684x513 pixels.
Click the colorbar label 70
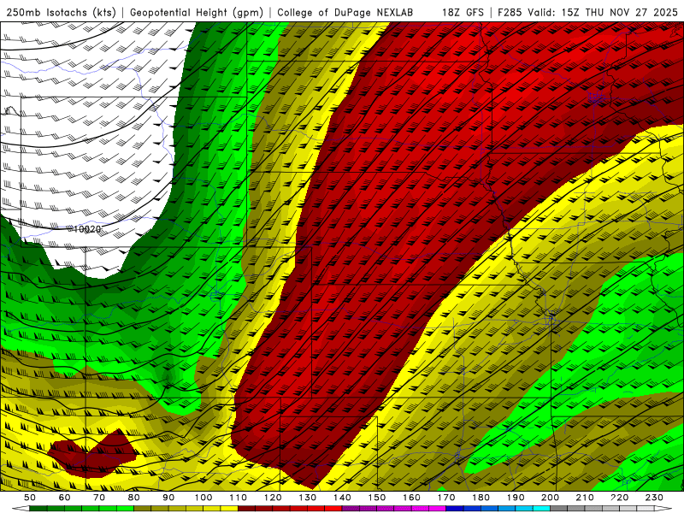99,498
